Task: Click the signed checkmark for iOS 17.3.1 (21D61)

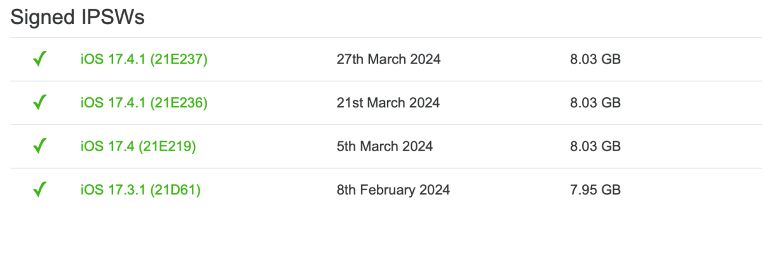Action: (40, 189)
